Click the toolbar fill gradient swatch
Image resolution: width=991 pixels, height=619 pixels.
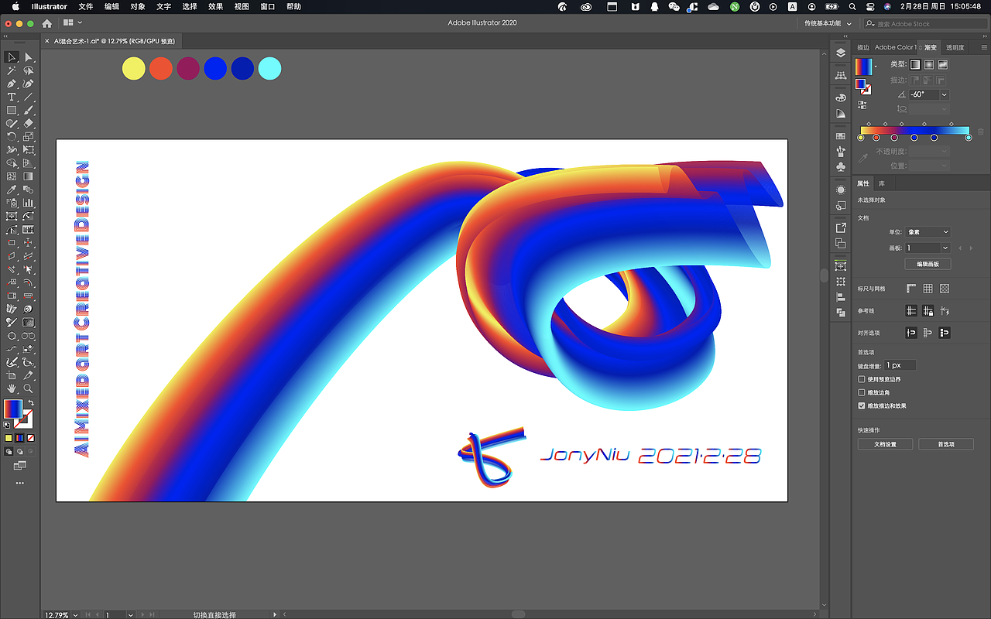tap(12, 409)
